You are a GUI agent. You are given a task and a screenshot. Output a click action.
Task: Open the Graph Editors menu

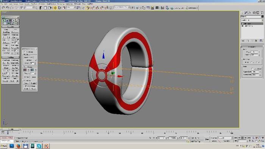click(x=51, y=4)
